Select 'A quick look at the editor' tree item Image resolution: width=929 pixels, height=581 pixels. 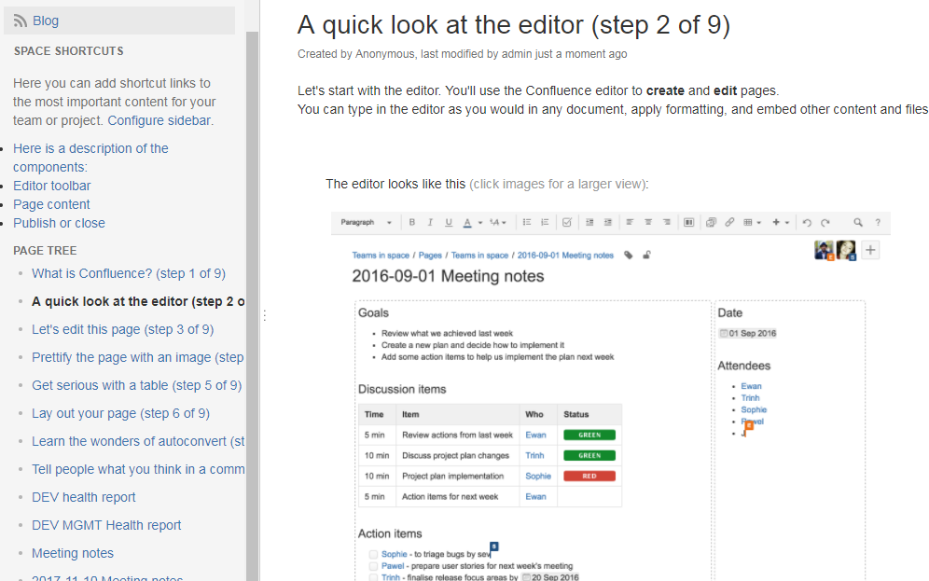tap(138, 301)
